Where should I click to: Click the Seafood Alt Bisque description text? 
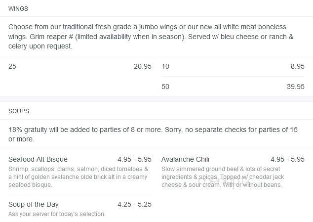tap(78, 177)
